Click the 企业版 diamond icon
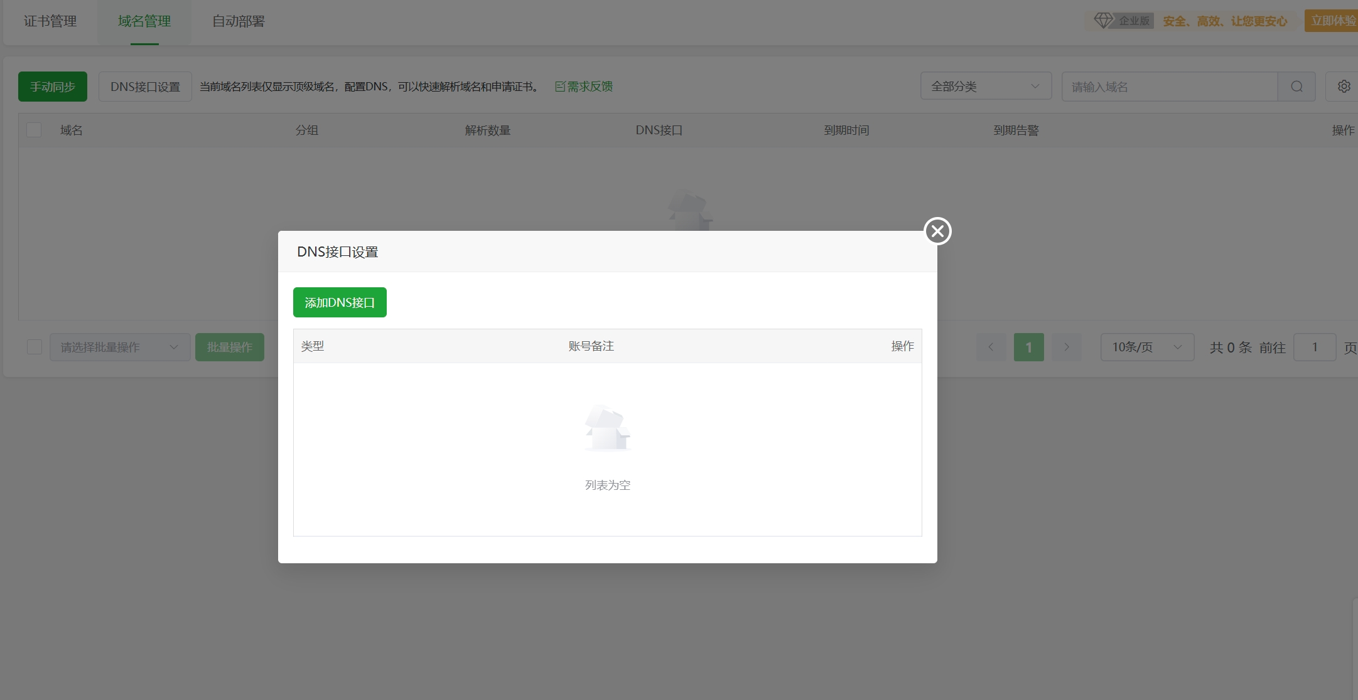The width and height of the screenshot is (1358, 700). 1103,21
